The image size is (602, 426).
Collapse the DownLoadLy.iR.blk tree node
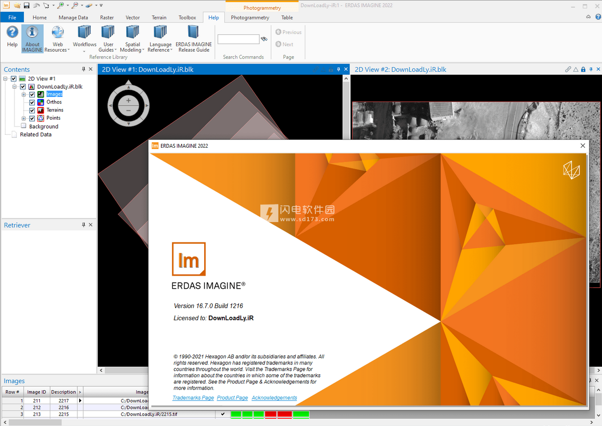(14, 87)
